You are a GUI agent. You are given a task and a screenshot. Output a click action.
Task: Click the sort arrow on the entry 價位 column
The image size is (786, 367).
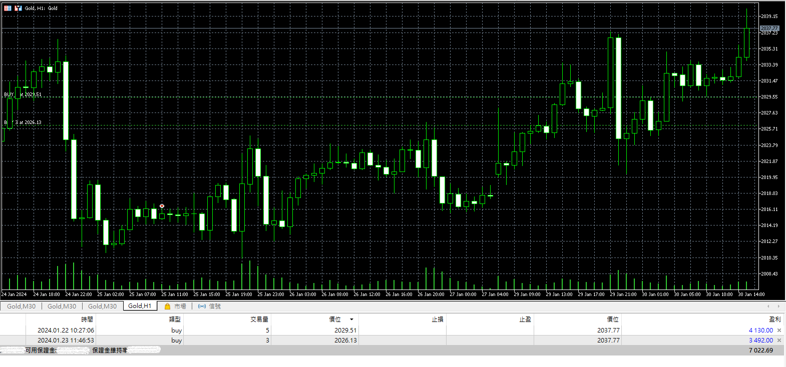pos(351,319)
